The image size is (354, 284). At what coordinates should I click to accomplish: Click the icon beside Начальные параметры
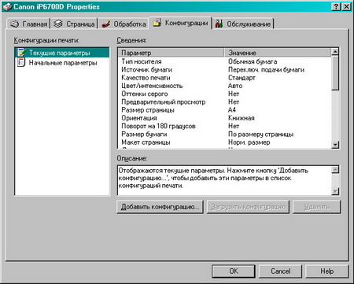21,62
